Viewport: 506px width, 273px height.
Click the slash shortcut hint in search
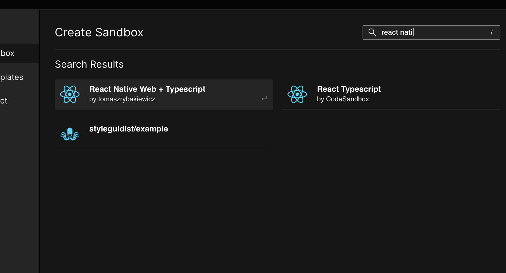coord(491,32)
